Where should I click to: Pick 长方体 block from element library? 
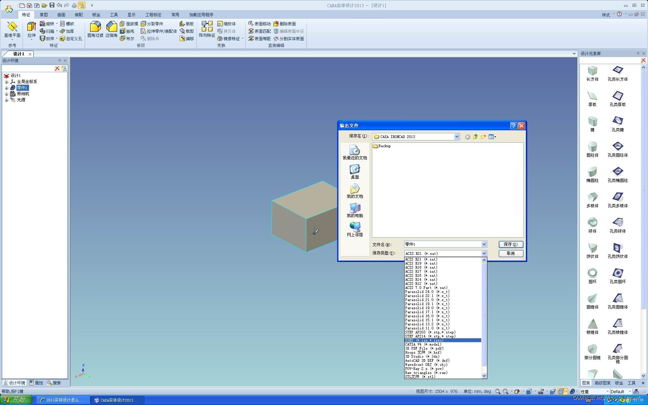click(x=592, y=74)
